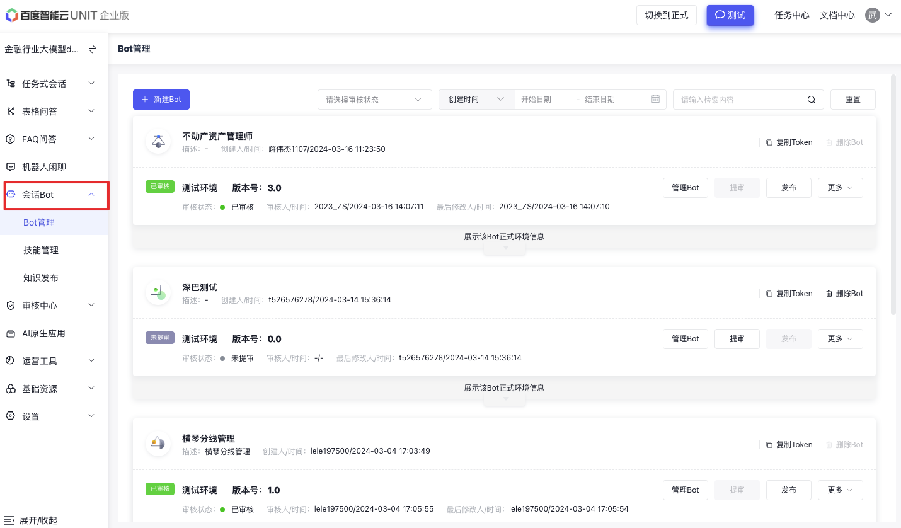Viewport: 901px width, 528px height.
Task: Click the 运营工具 icon
Action: [x=11, y=361]
